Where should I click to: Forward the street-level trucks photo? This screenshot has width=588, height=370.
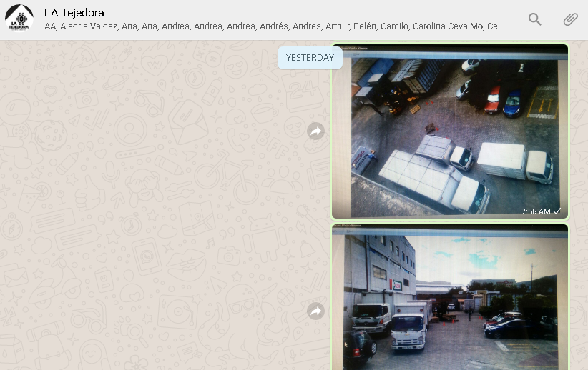[315, 311]
